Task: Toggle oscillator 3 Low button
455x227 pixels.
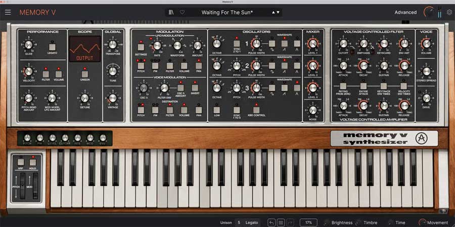Action: [x=216, y=110]
